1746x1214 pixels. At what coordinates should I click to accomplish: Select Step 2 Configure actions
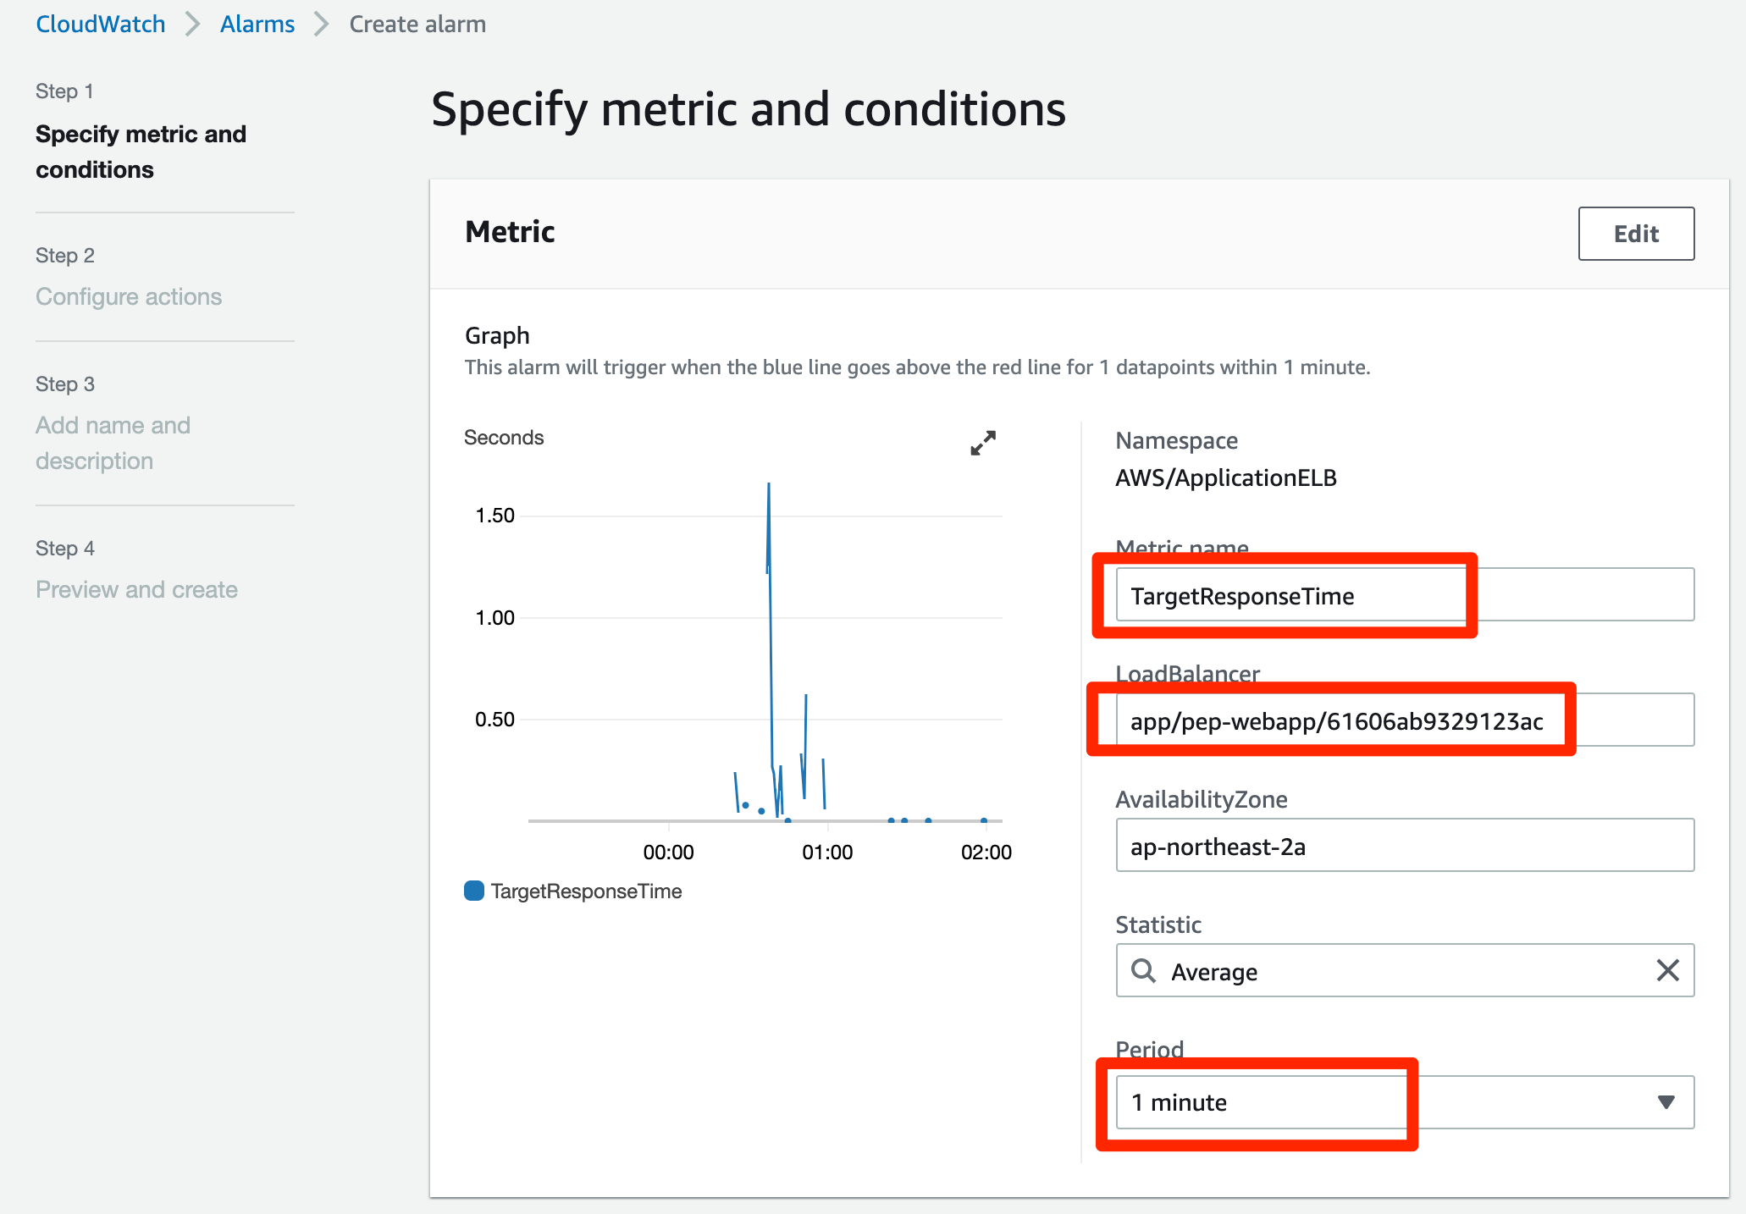coord(129,296)
